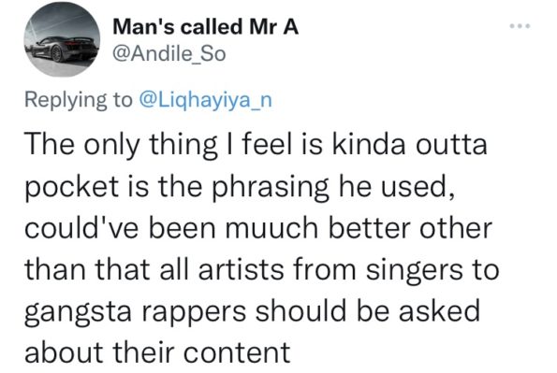Image resolution: width=557 pixels, height=373 pixels.
Task: Click the tweet line starting "The only thing"
Action: coord(256,145)
